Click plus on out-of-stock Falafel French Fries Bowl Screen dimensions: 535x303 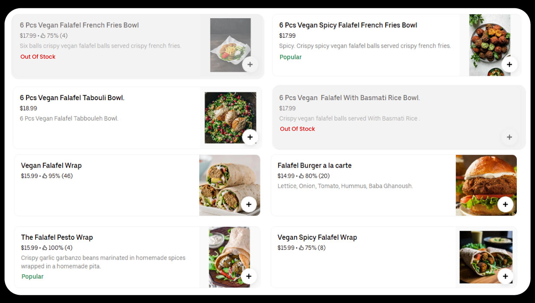[250, 65]
